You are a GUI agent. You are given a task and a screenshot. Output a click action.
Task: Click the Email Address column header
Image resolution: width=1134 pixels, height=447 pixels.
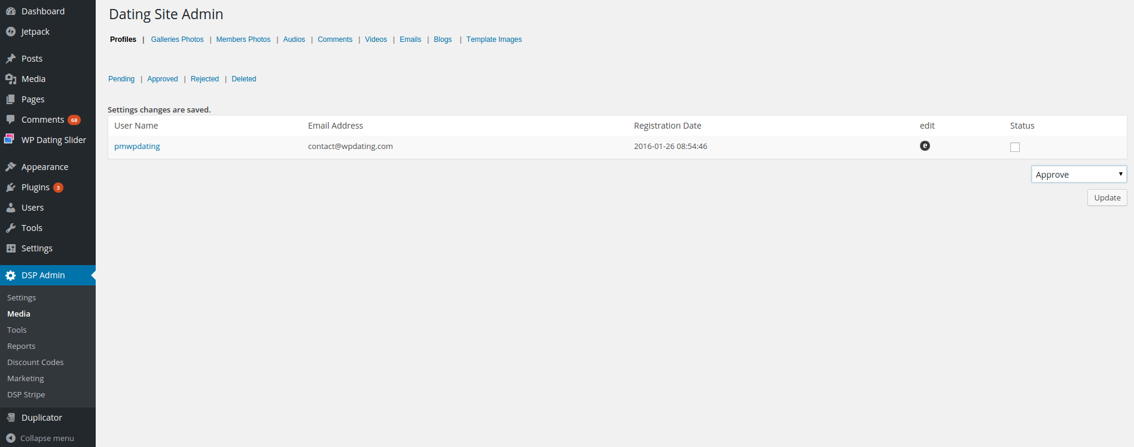pos(336,126)
